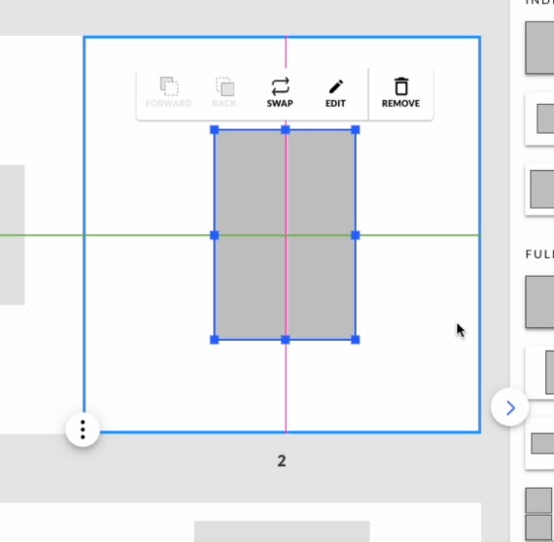Click the top-left resize handle of placeholder
Screen dimensions: 554x542
tap(215, 130)
